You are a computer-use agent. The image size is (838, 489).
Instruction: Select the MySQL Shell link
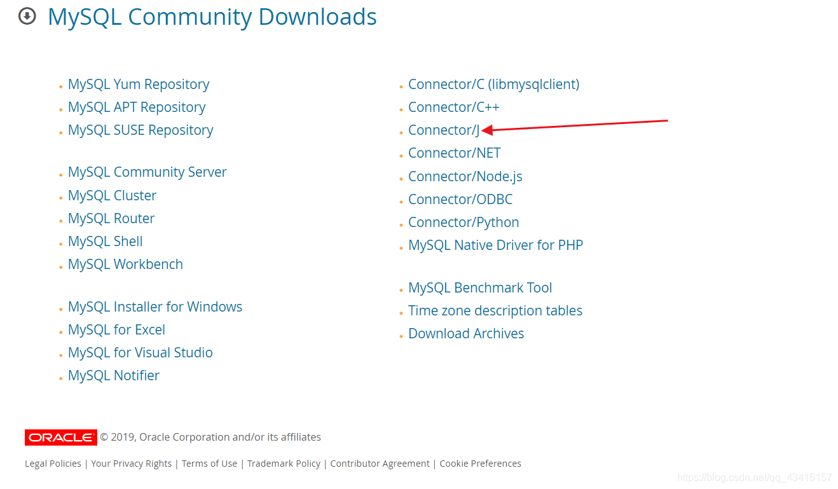pyautogui.click(x=106, y=241)
